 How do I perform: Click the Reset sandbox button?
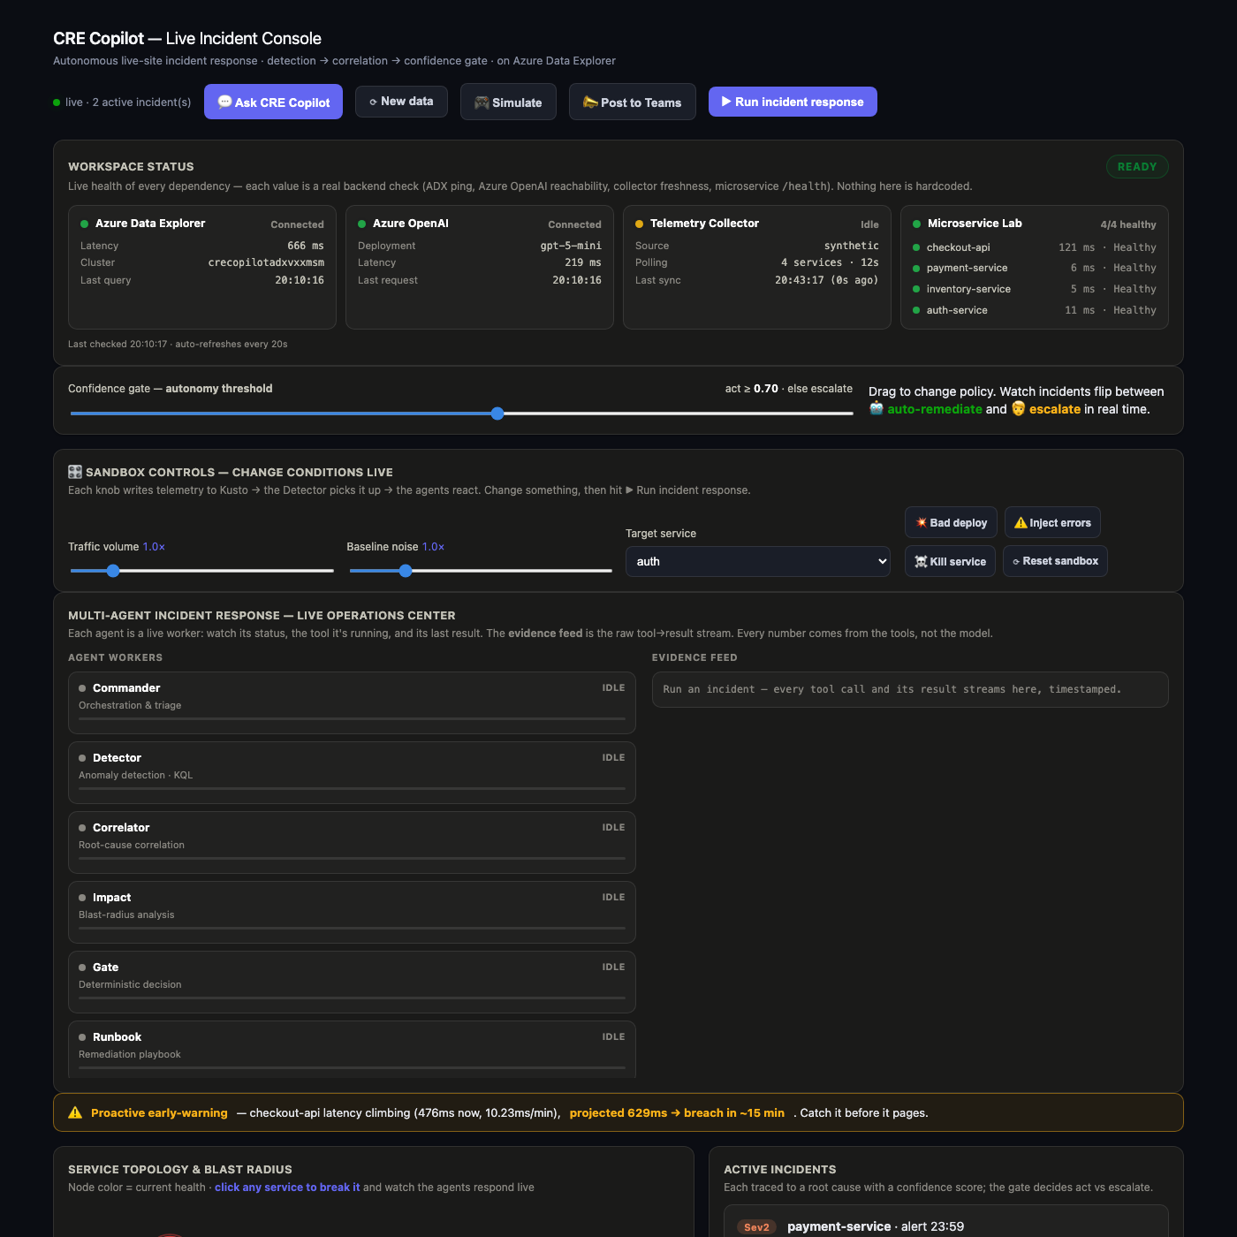pyautogui.click(x=1055, y=561)
